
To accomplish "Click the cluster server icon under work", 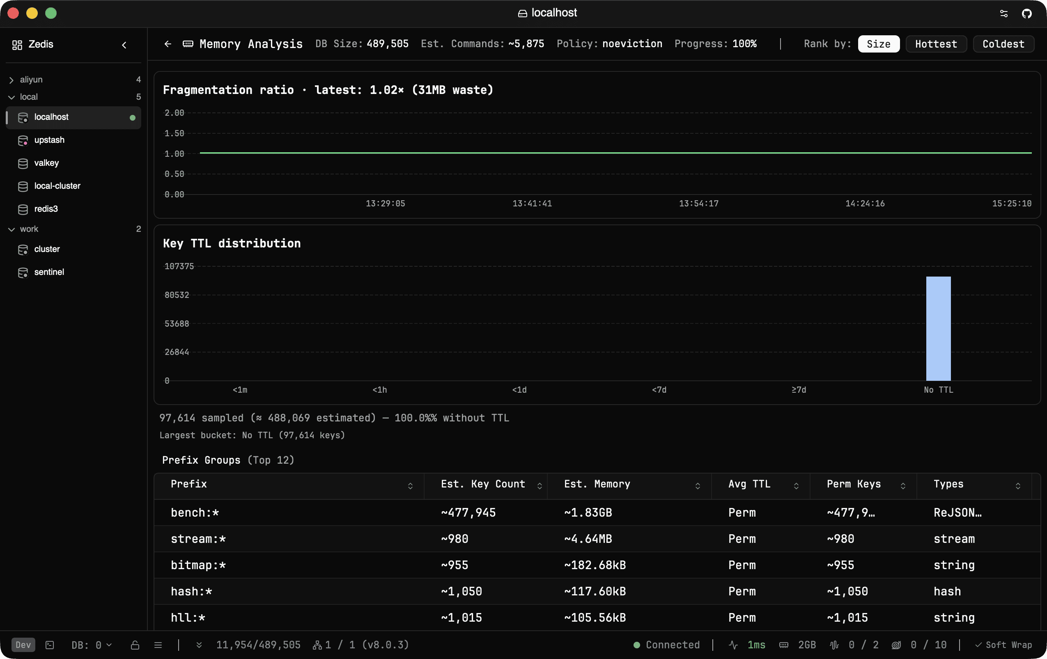I will pos(23,249).
